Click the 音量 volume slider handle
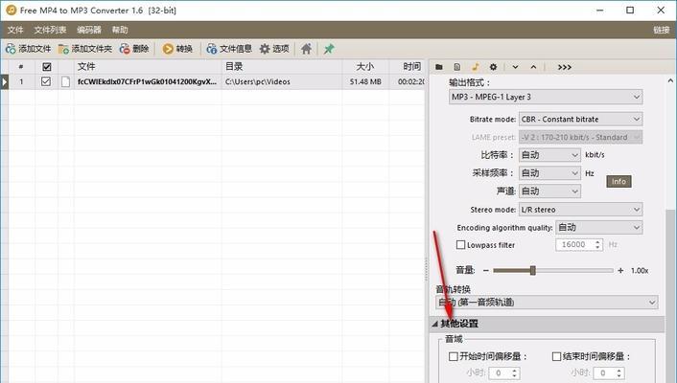 (x=533, y=270)
